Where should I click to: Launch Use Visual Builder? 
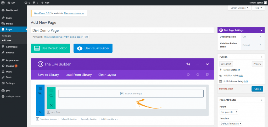coord(93,48)
